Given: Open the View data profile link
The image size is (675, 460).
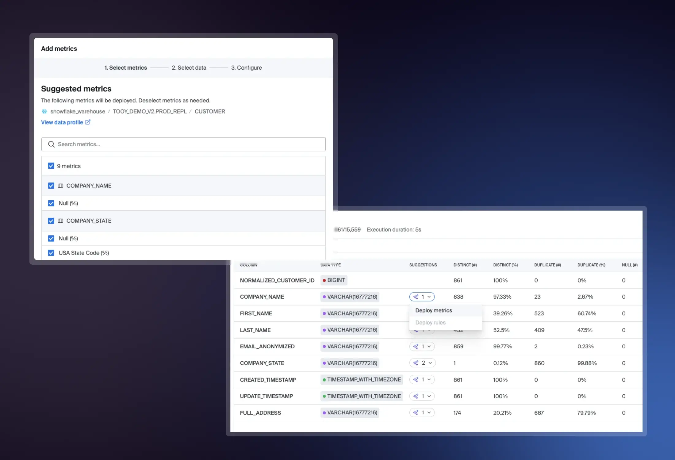Looking at the screenshot, I should [62, 122].
